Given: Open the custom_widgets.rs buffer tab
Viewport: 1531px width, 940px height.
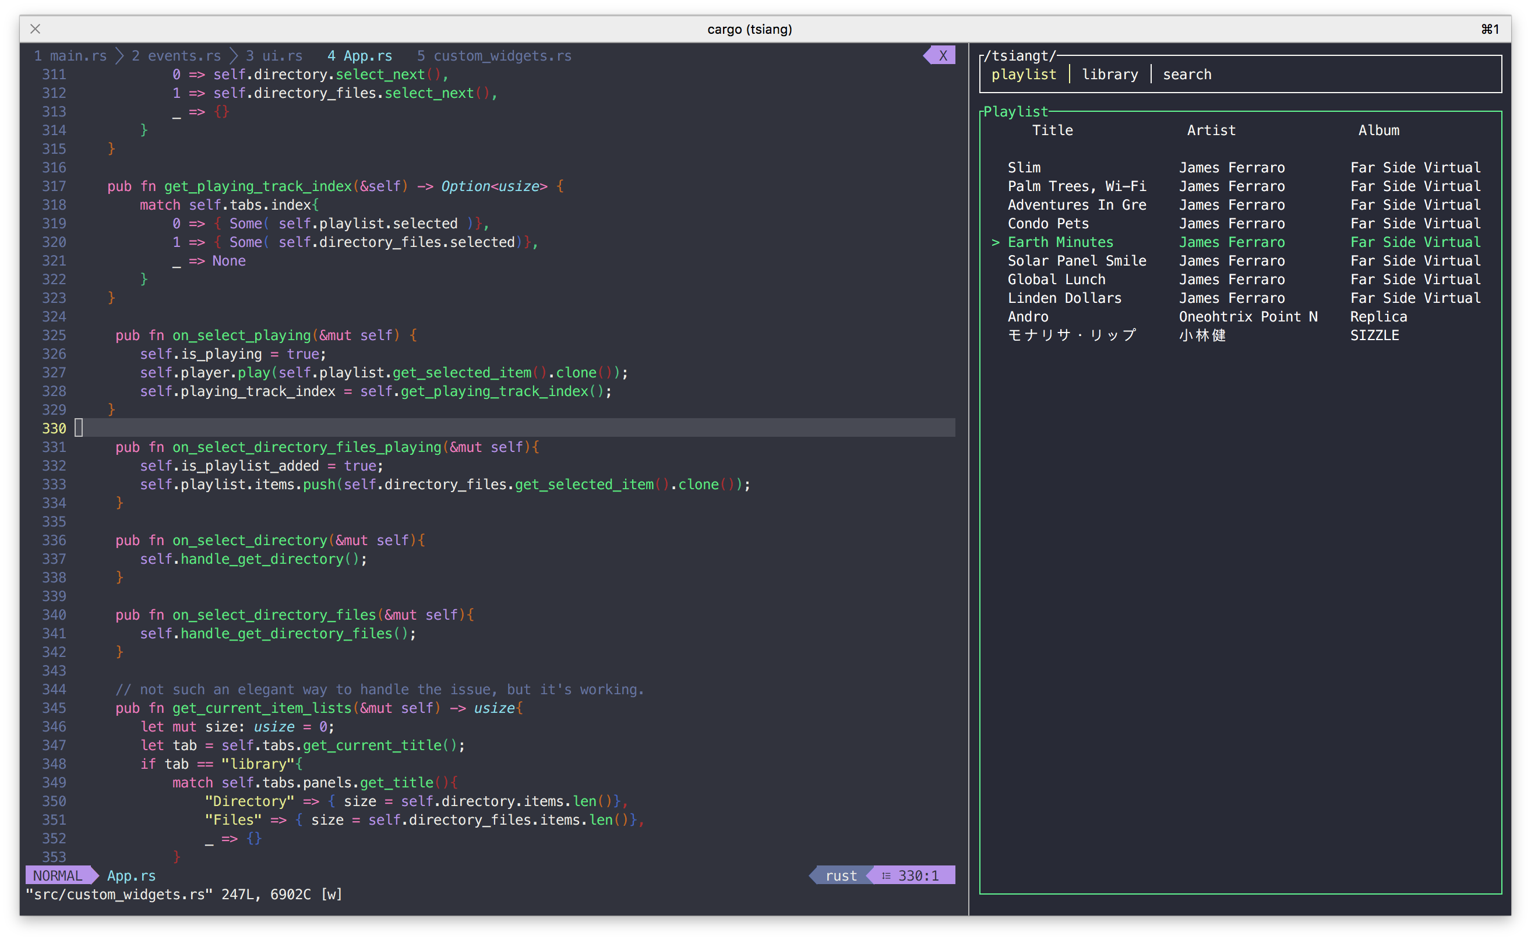Looking at the screenshot, I should (494, 56).
